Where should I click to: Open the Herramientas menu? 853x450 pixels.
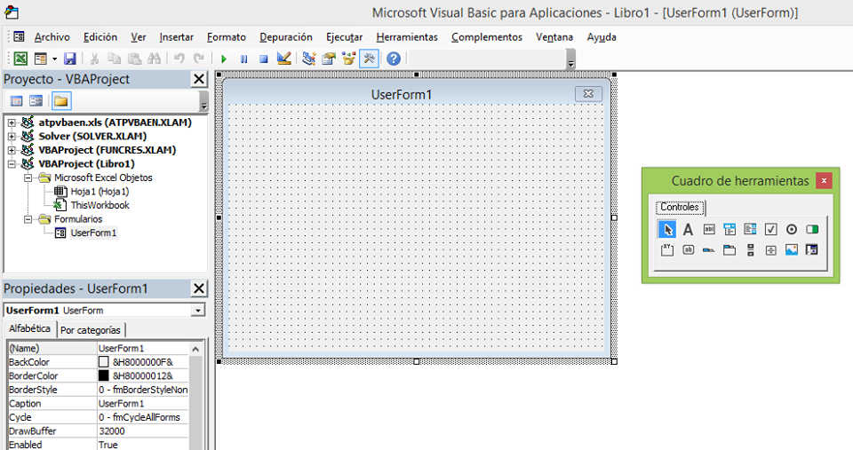tap(407, 37)
